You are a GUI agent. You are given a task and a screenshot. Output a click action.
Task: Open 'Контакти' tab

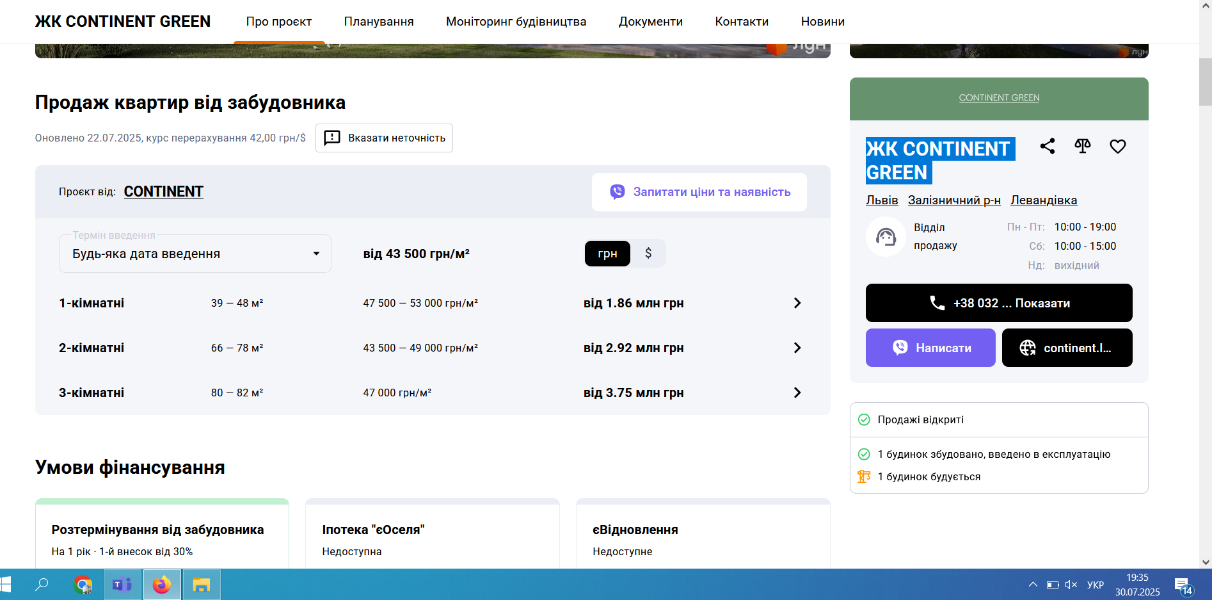742,22
